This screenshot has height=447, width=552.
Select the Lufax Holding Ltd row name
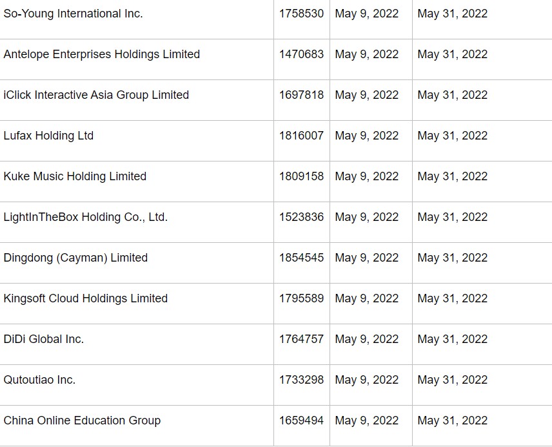coord(48,136)
